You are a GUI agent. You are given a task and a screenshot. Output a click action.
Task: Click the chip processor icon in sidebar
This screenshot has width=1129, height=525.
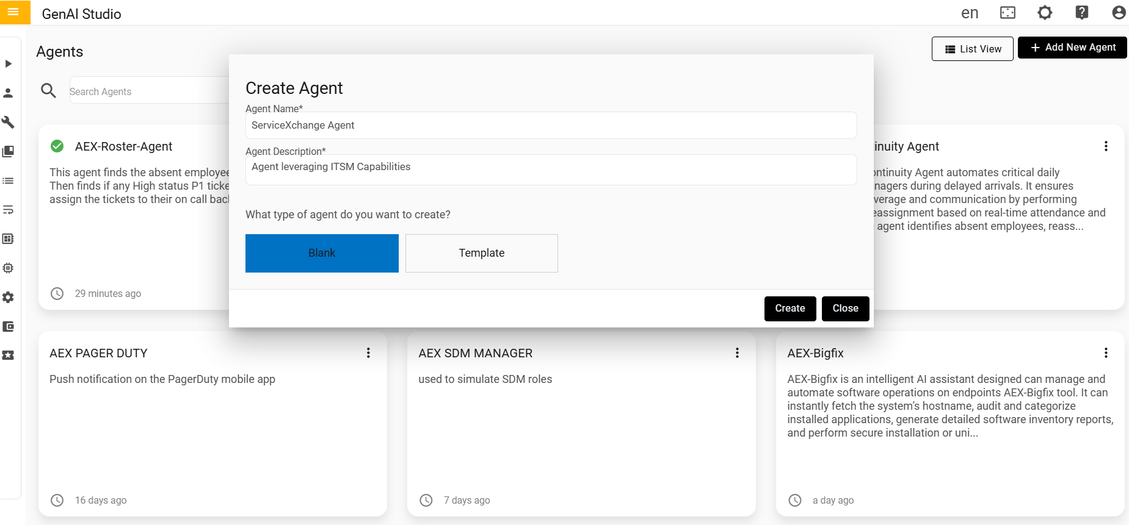coord(8,268)
